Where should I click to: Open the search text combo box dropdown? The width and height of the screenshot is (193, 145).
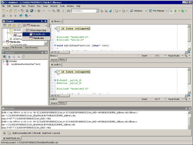97,11
